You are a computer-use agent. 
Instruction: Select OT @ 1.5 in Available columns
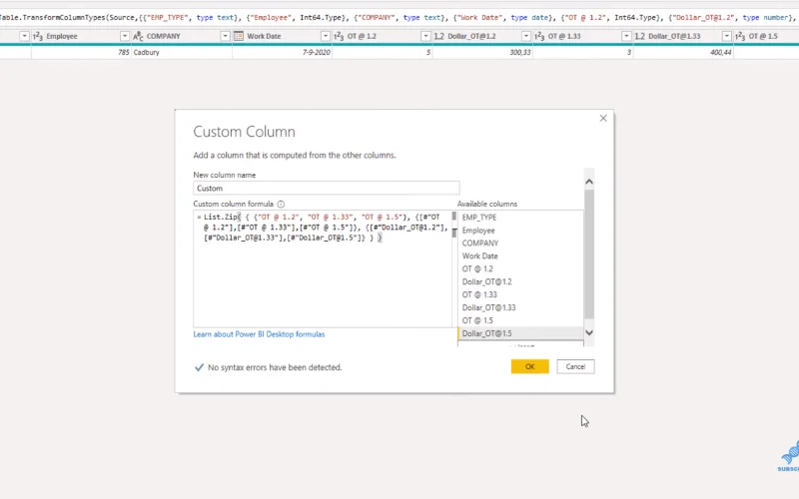click(520, 320)
